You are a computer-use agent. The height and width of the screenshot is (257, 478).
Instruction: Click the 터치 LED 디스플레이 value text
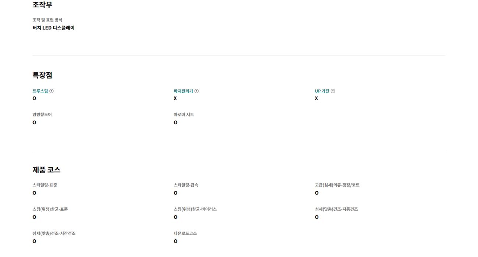[x=53, y=28]
